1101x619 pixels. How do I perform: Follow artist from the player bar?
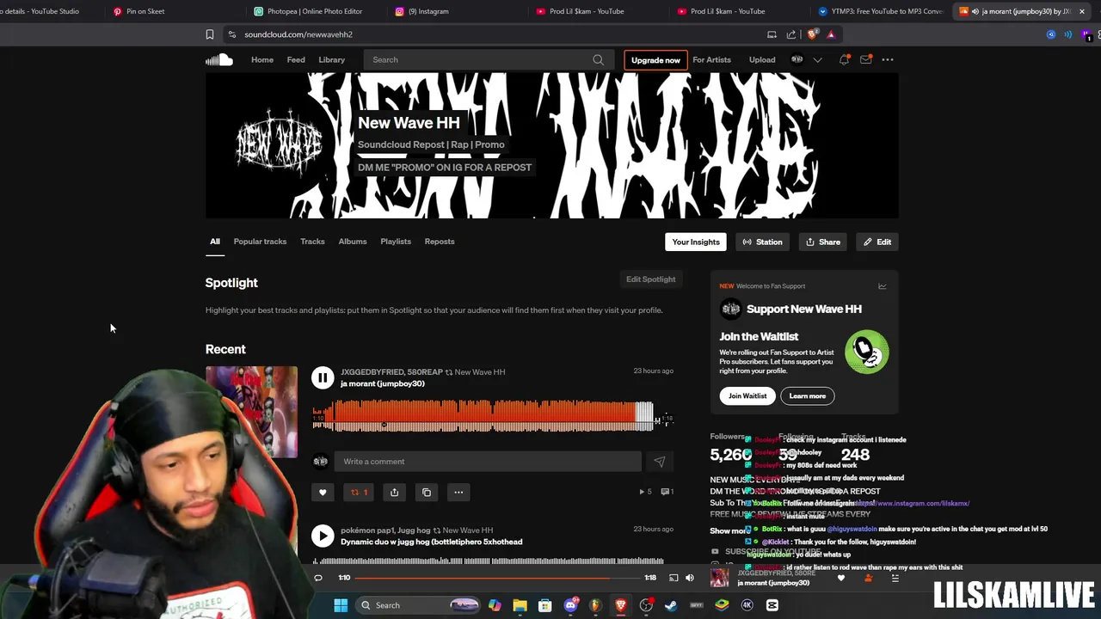(868, 578)
